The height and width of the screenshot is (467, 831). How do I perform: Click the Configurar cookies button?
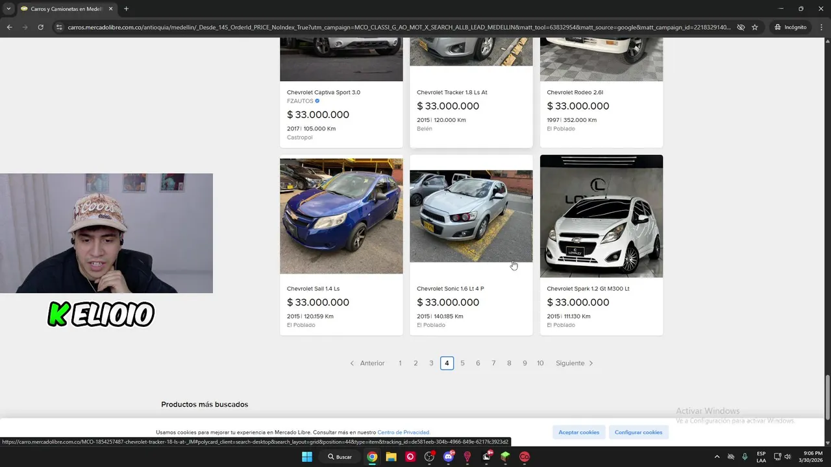[x=638, y=432]
